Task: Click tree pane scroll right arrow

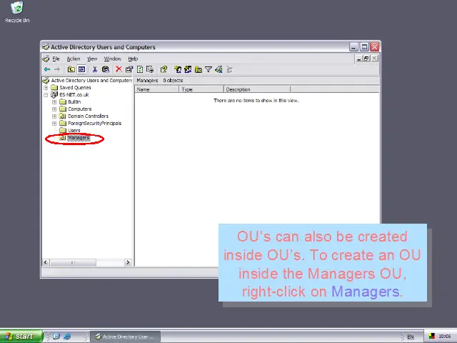Action: coord(128,262)
